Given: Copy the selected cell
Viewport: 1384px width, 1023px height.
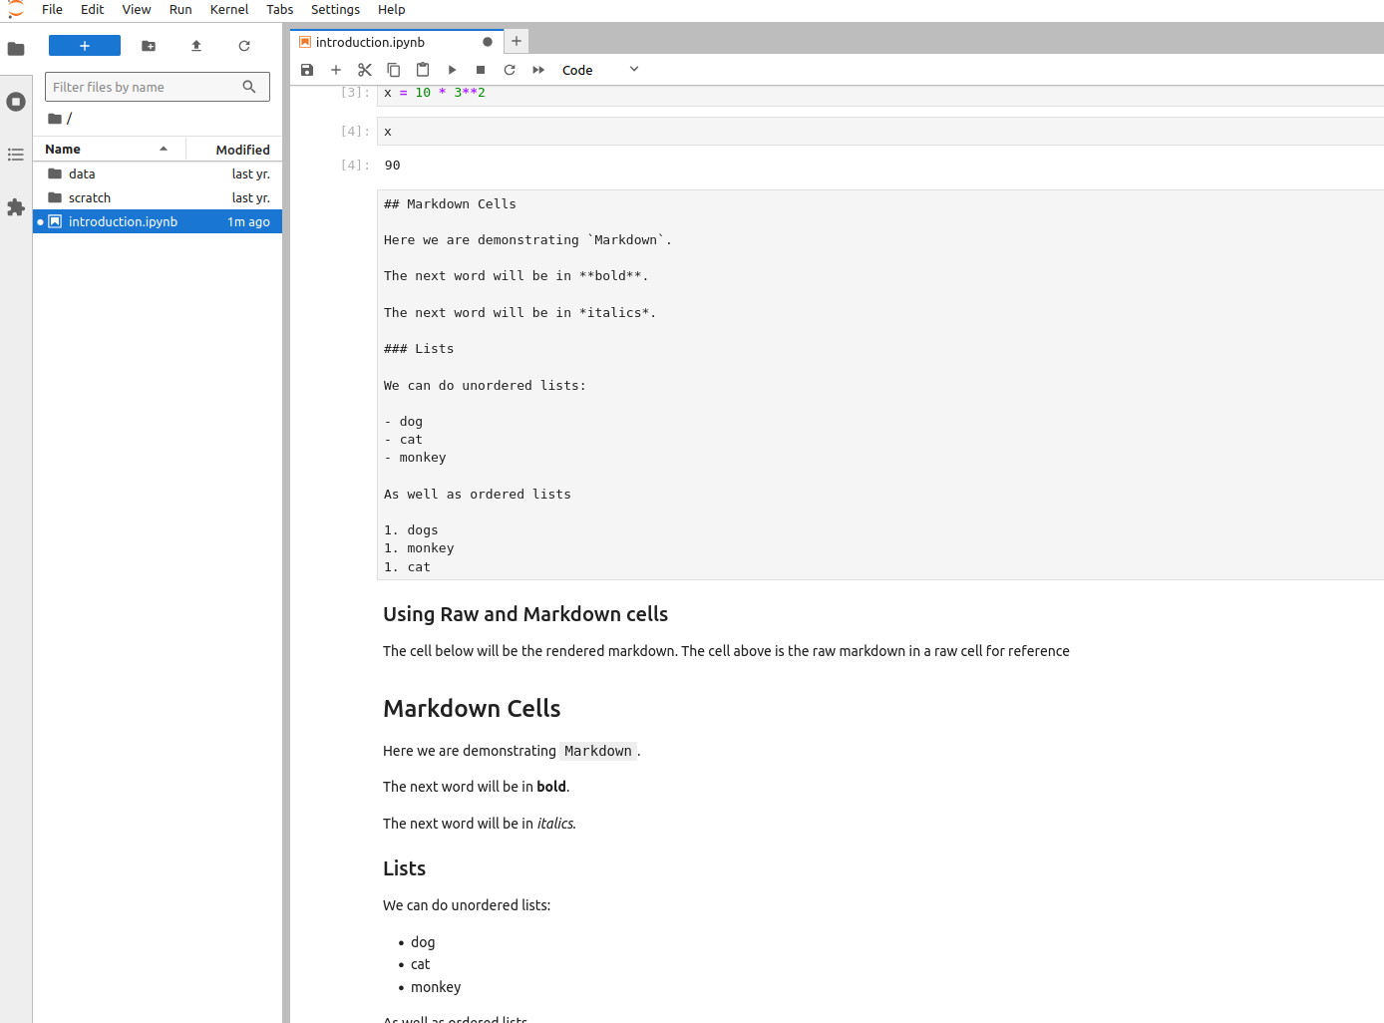Looking at the screenshot, I should coord(394,70).
